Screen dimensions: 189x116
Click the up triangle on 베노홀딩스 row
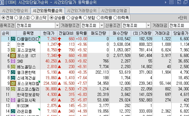(x=59, y=67)
